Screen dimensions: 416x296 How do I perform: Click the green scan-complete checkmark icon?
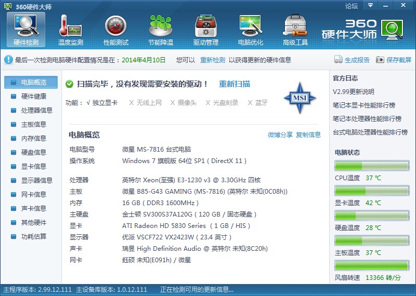70,84
